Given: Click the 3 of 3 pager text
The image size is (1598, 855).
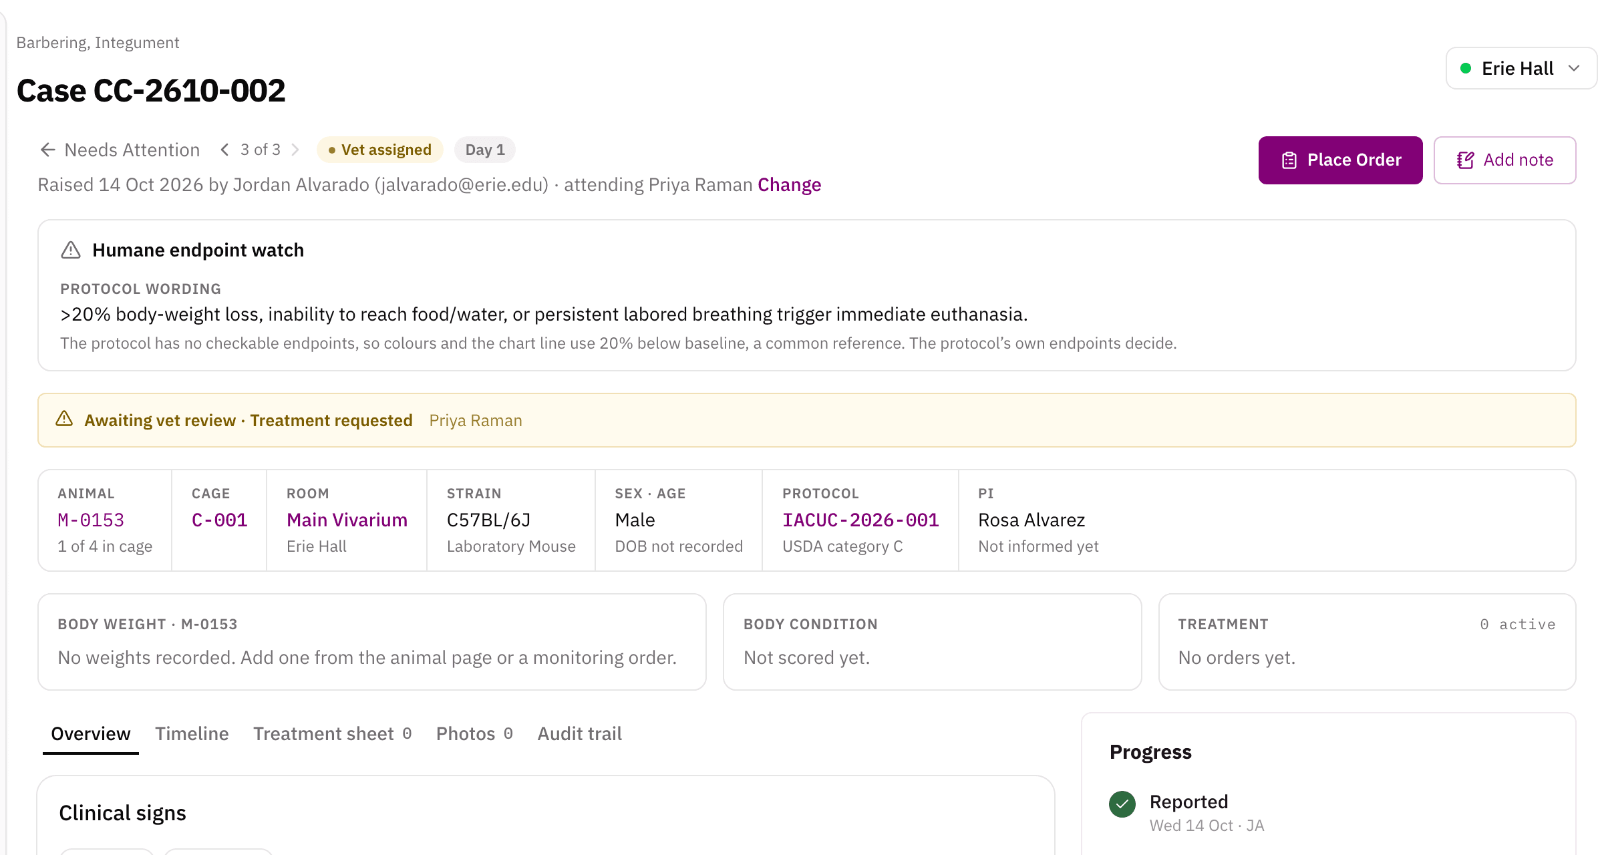Looking at the screenshot, I should tap(260, 150).
